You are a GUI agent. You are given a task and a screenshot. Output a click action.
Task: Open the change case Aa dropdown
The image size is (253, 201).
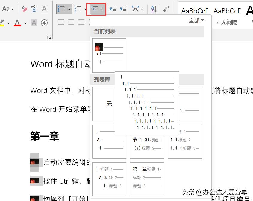[8, 9]
